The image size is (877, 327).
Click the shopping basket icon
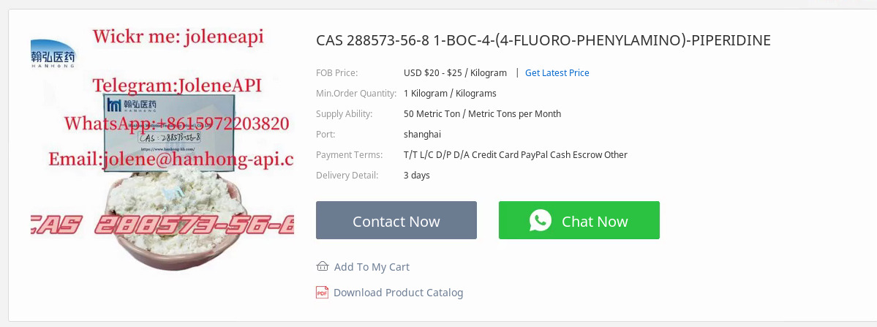pos(322,266)
